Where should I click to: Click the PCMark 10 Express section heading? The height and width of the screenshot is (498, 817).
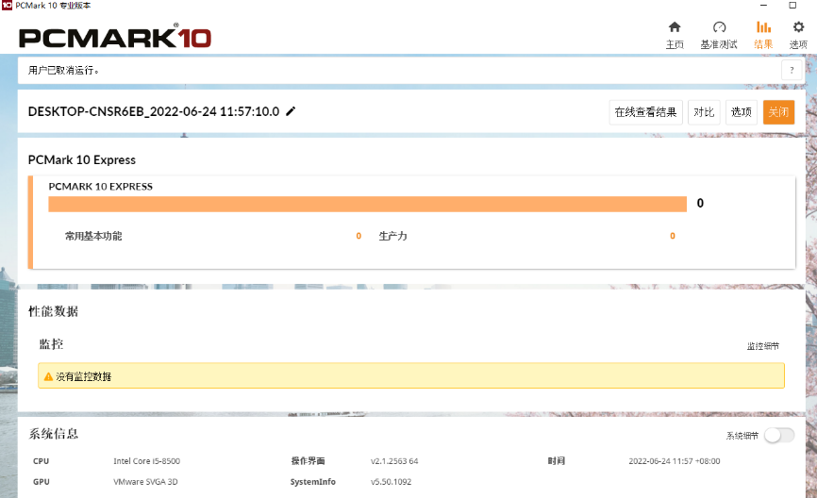[82, 160]
